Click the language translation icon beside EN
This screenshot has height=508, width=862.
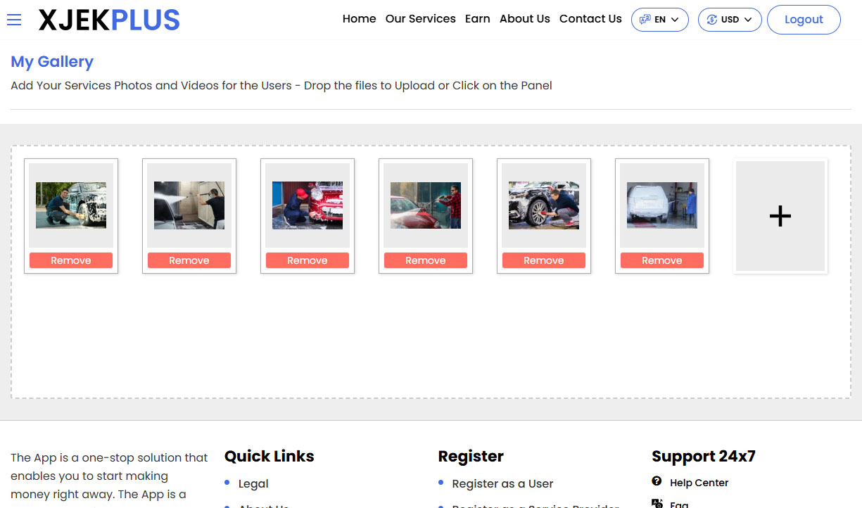pos(644,19)
